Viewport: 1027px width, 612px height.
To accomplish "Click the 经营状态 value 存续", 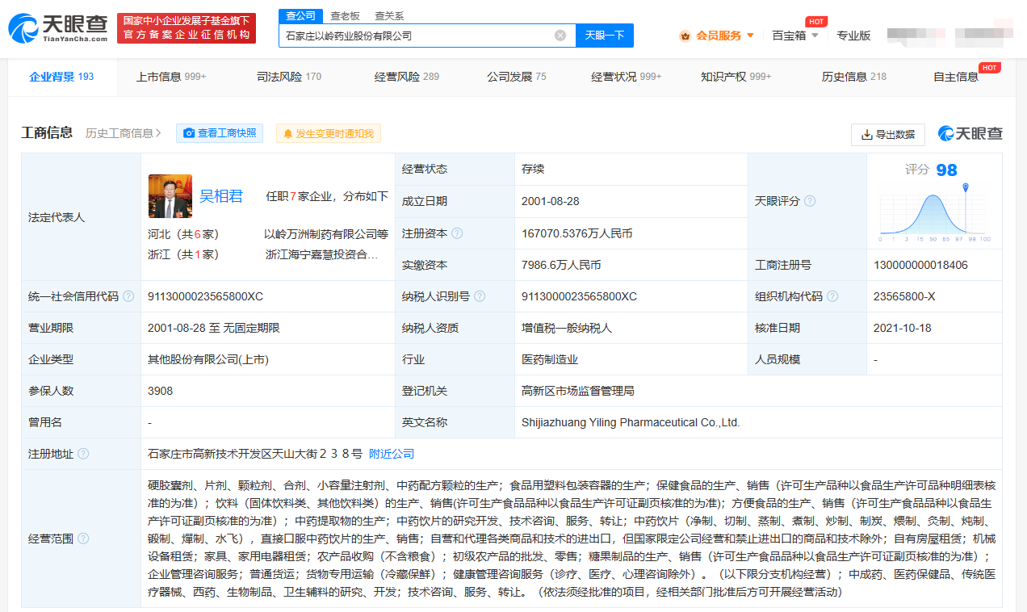I will click(533, 169).
